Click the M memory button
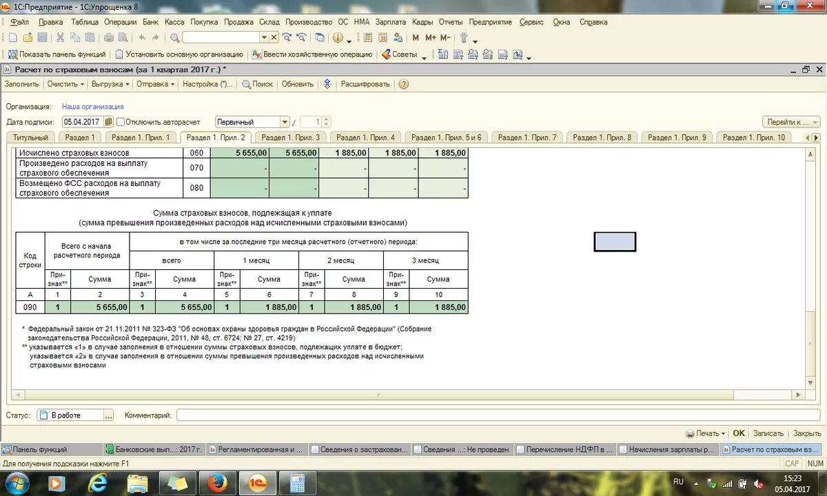Viewport: 827px width, 496px height. [x=416, y=38]
